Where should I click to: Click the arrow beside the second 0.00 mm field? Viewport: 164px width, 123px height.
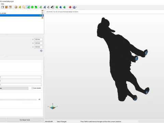[x=33, y=43]
